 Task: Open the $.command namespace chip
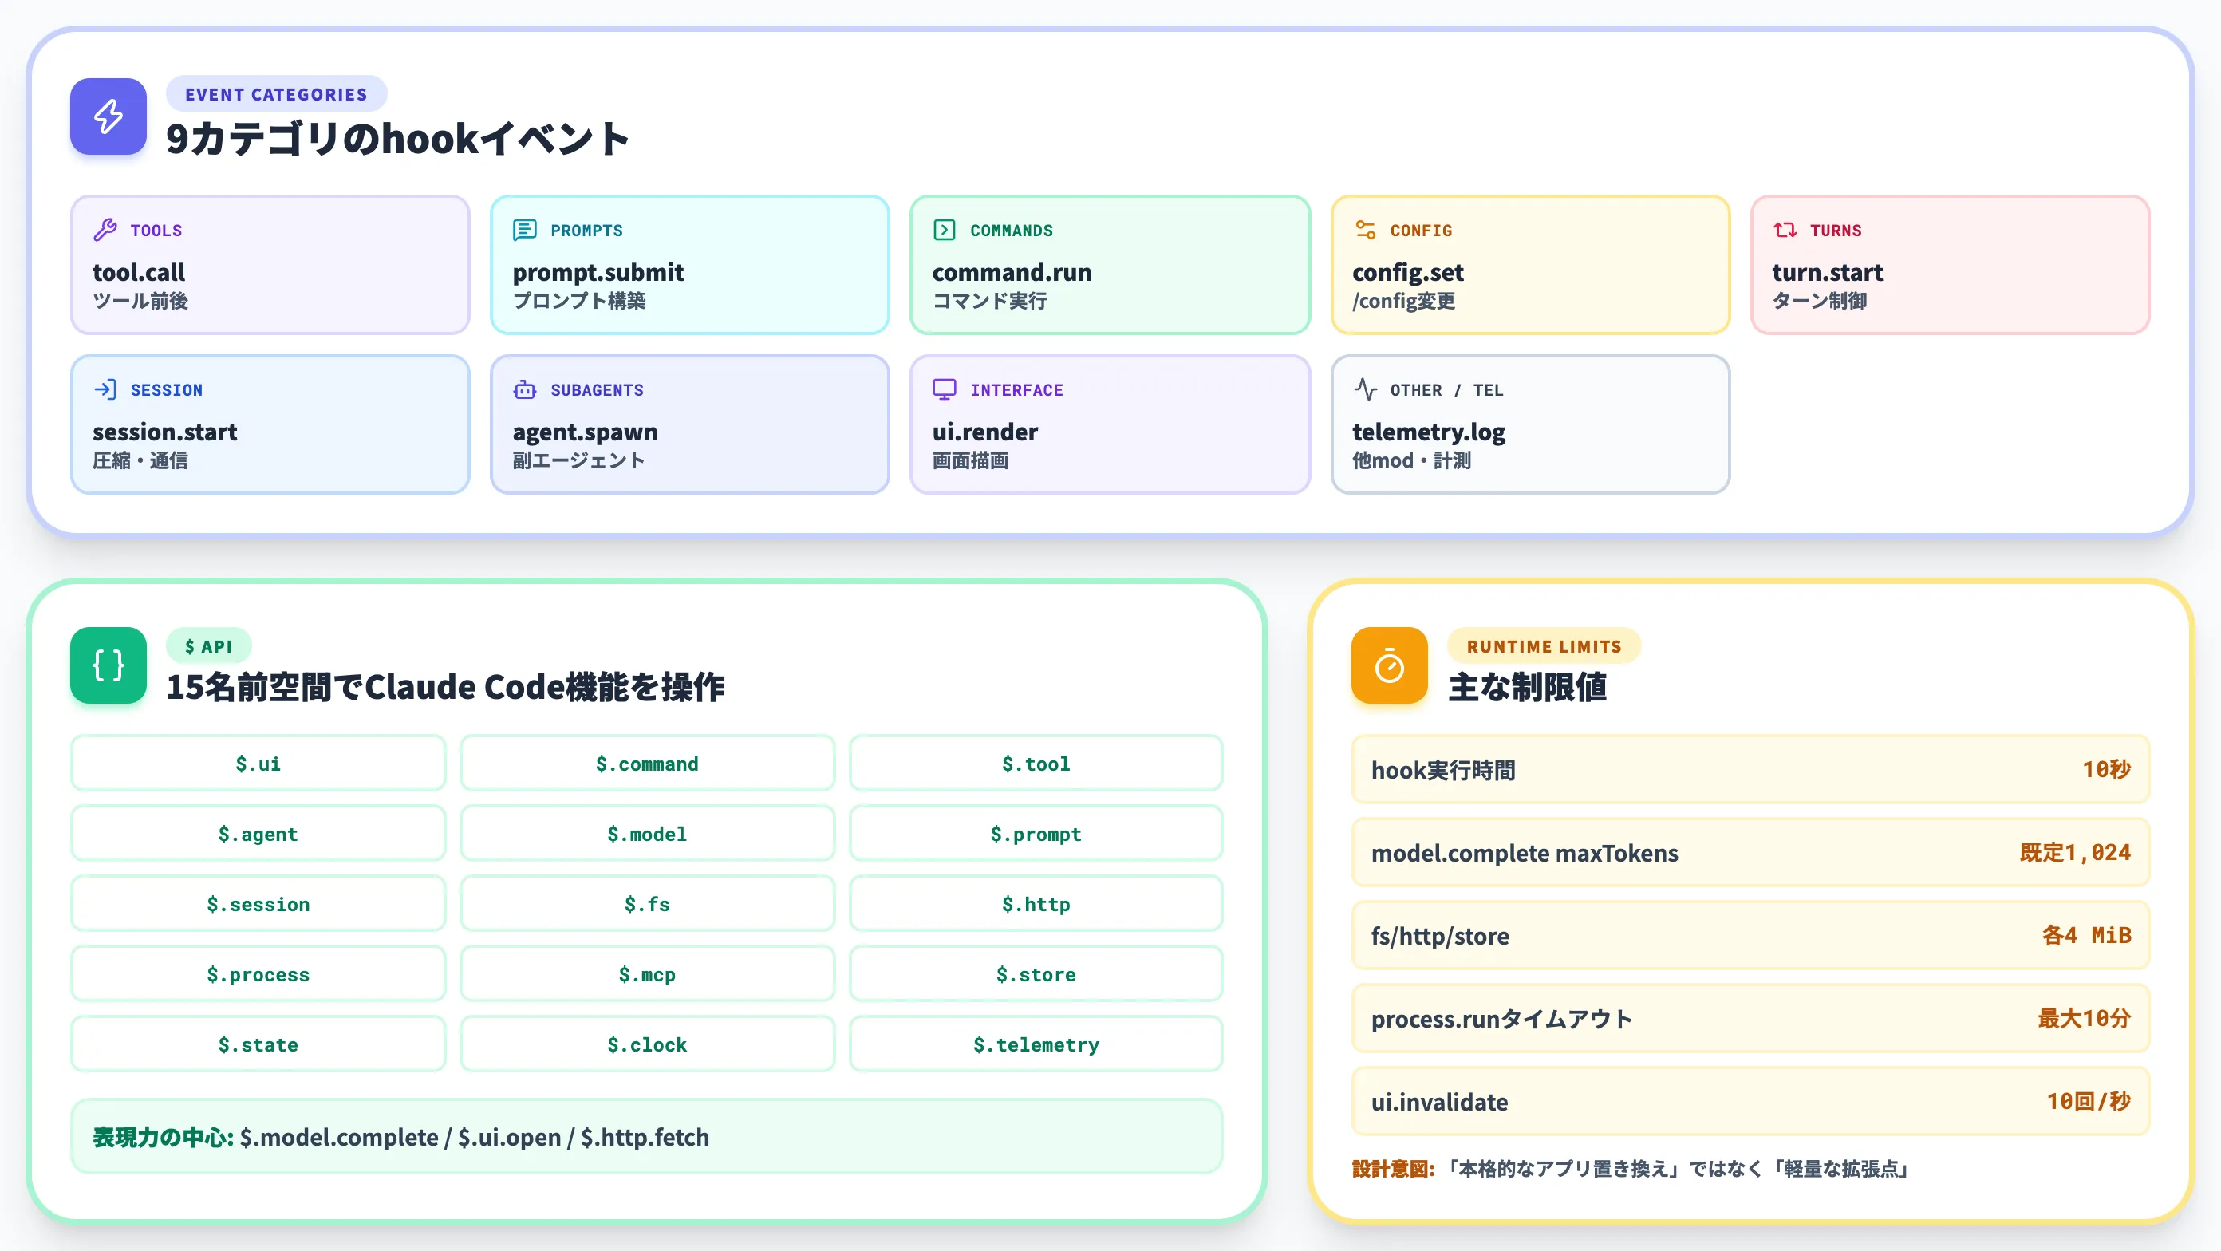(x=647, y=763)
